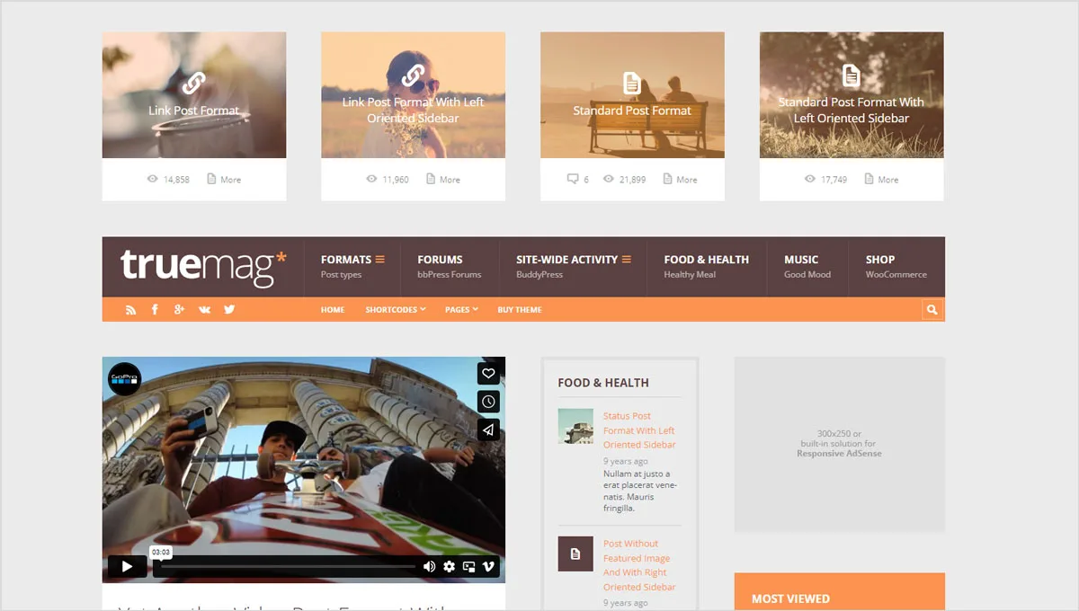Click More under Standard Post Format

681,179
